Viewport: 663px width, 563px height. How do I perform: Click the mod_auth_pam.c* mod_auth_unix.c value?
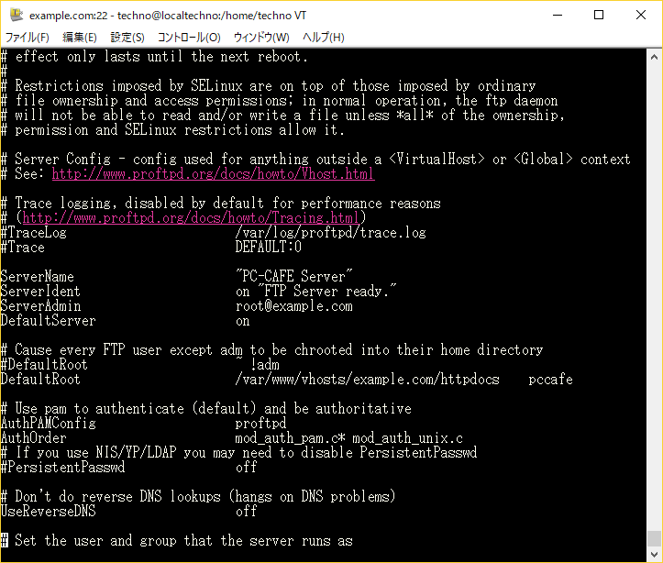click(x=348, y=438)
